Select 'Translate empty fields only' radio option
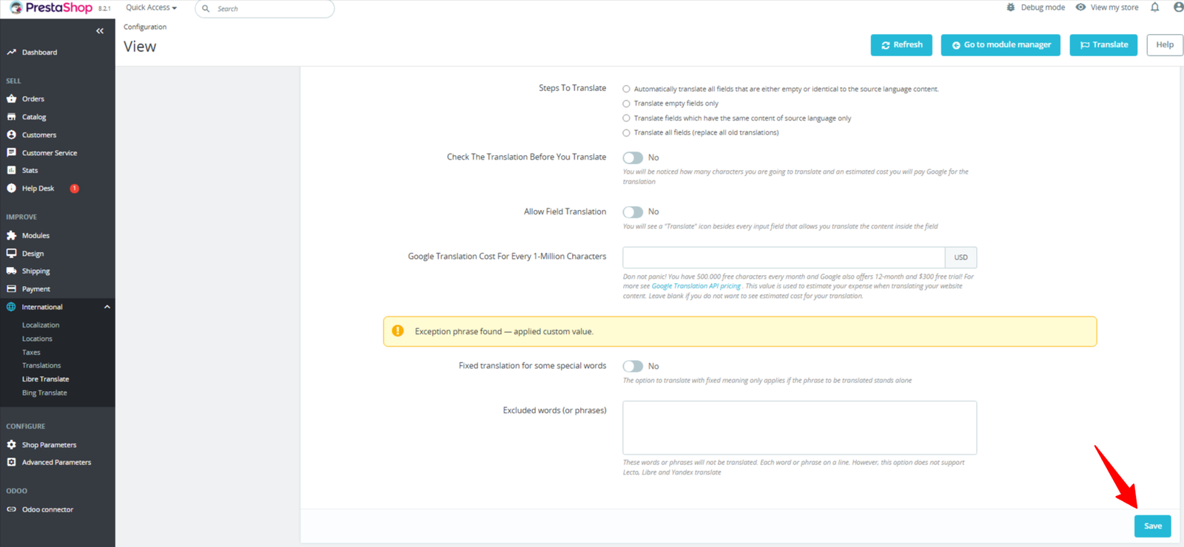The image size is (1184, 547). 626,103
